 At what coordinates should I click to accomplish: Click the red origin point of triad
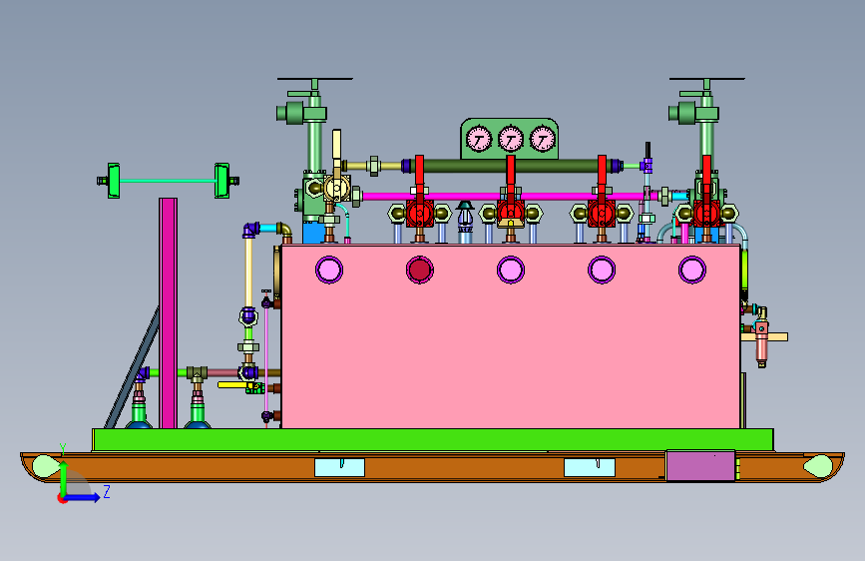[x=62, y=498]
